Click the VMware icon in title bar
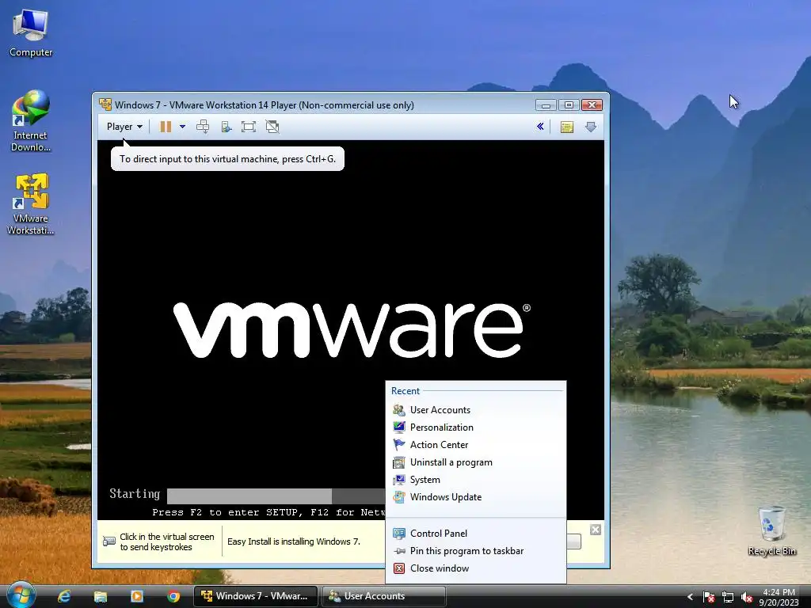The width and height of the screenshot is (811, 608). click(x=105, y=104)
